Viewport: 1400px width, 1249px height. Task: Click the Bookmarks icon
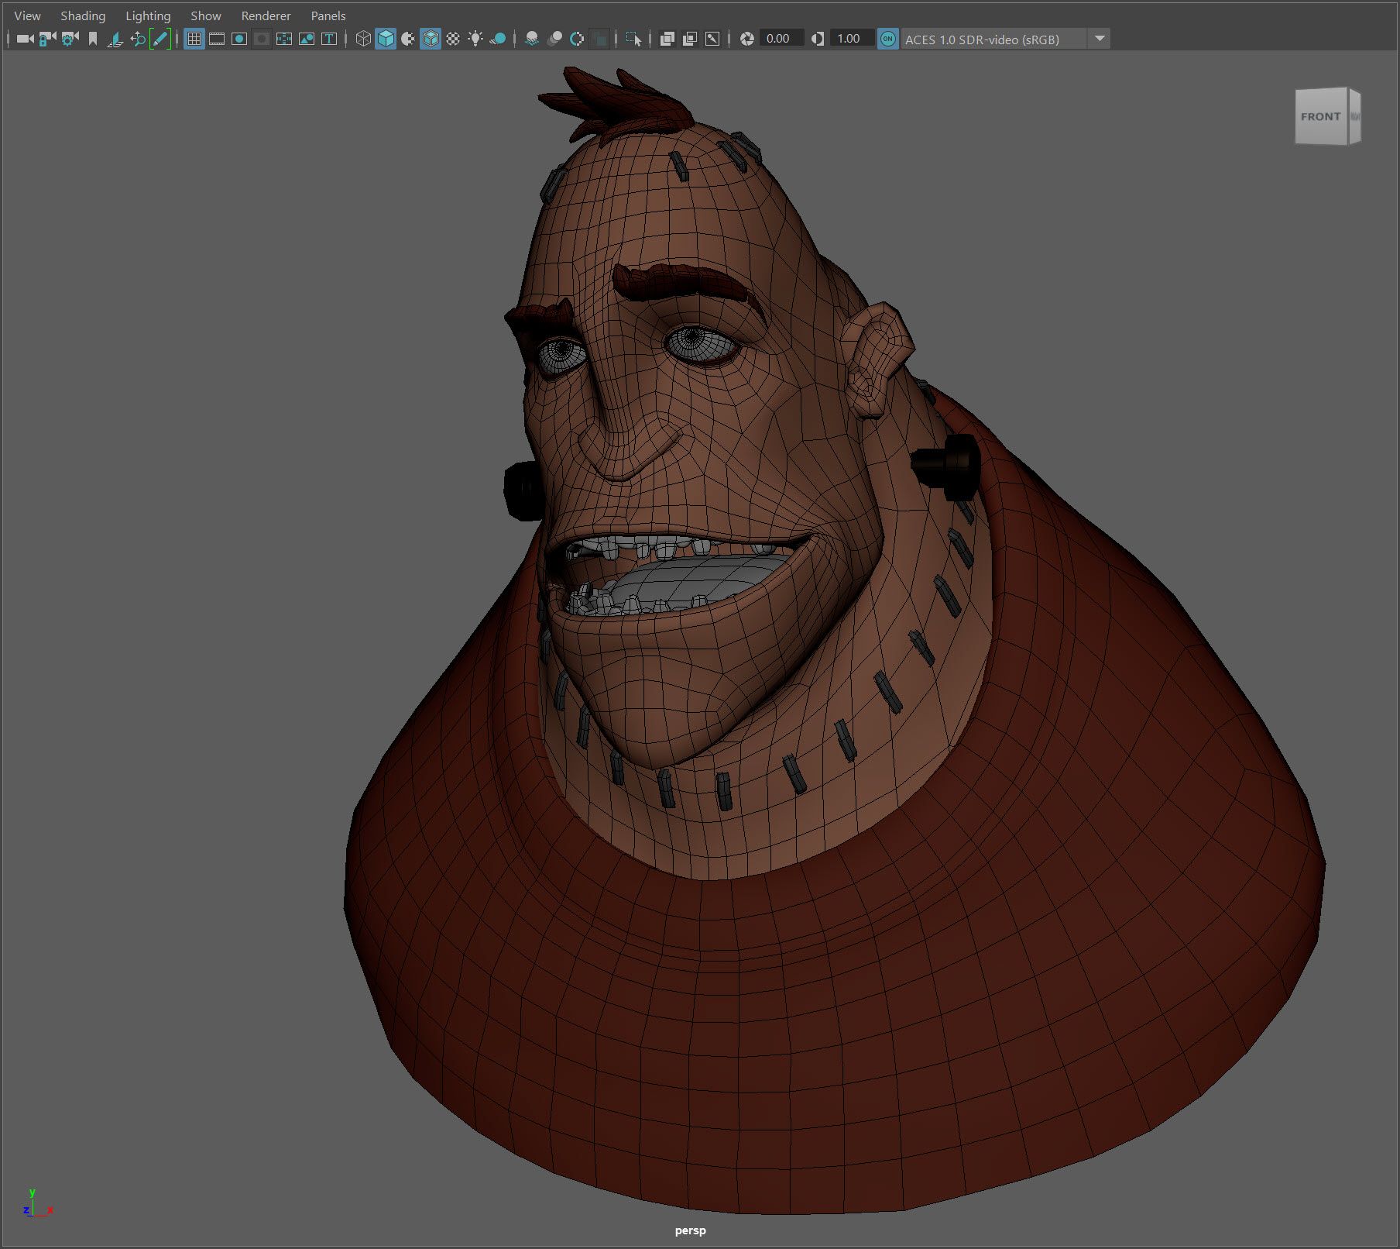click(93, 39)
